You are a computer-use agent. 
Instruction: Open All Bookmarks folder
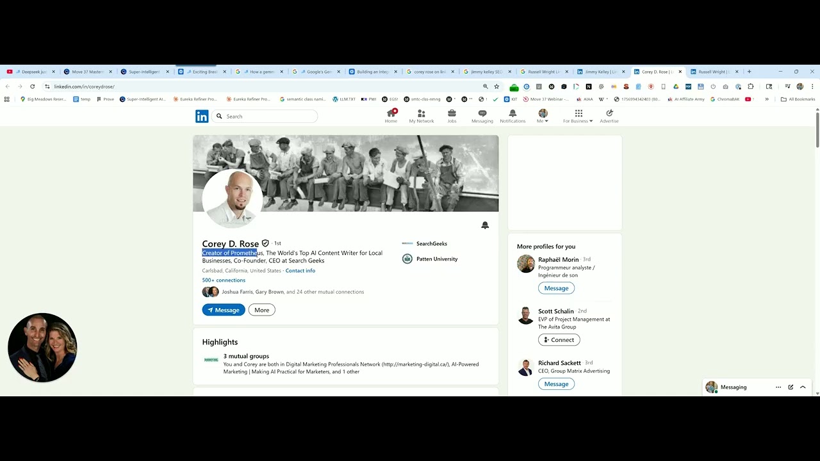[798, 99]
